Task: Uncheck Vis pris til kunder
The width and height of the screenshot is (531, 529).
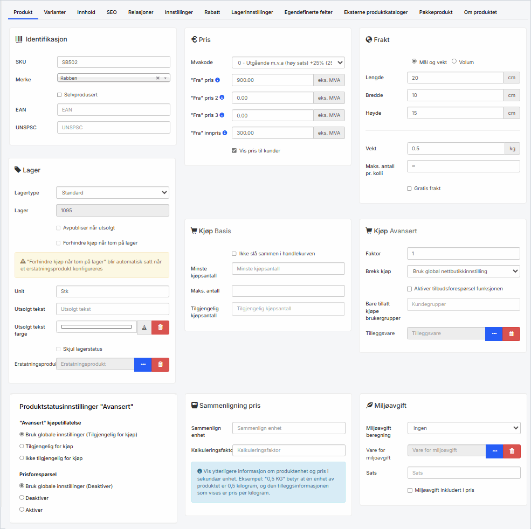Action: (234, 151)
